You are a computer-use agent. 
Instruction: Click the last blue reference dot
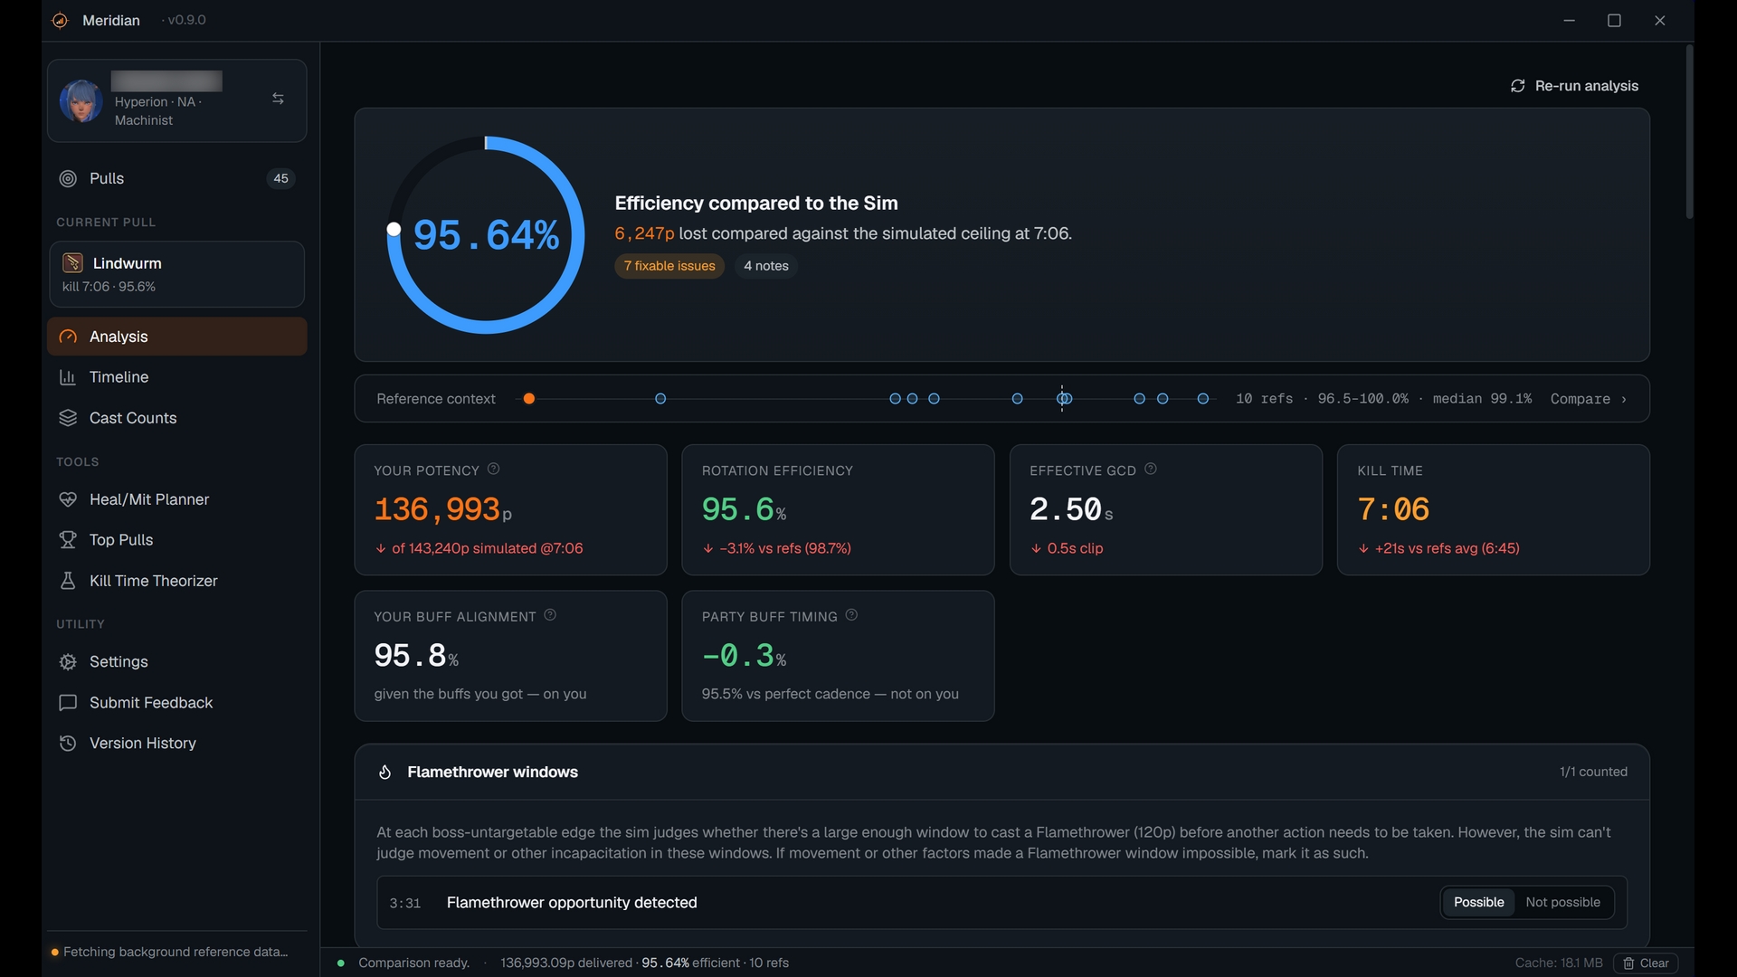pyautogui.click(x=1203, y=399)
